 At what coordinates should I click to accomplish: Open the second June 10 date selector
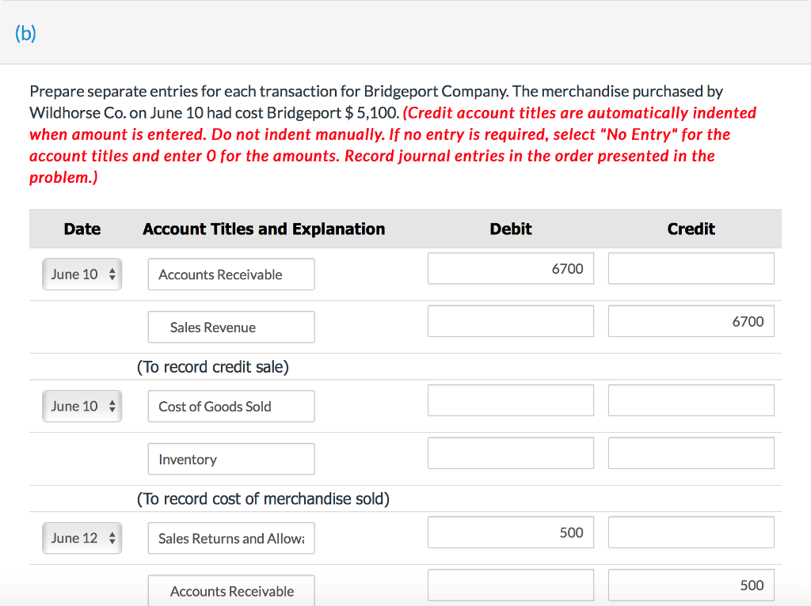(82, 406)
